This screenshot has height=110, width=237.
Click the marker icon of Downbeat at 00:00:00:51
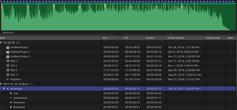coord(11,107)
